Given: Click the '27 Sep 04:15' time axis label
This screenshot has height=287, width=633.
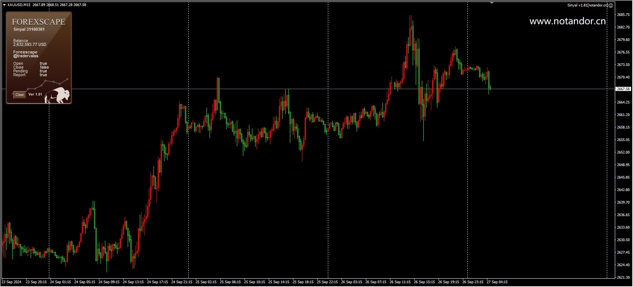Looking at the screenshot, I should pyautogui.click(x=497, y=282).
